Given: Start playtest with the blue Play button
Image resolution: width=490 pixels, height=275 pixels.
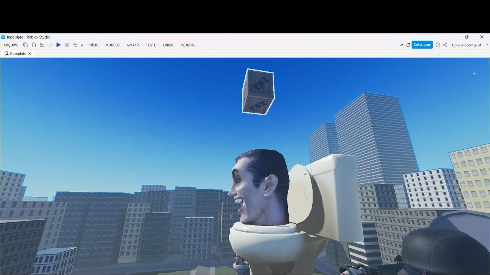Looking at the screenshot, I should (59, 45).
